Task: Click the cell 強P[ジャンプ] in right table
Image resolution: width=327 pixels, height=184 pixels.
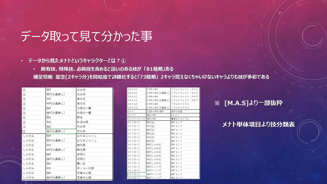Action: coord(158,174)
